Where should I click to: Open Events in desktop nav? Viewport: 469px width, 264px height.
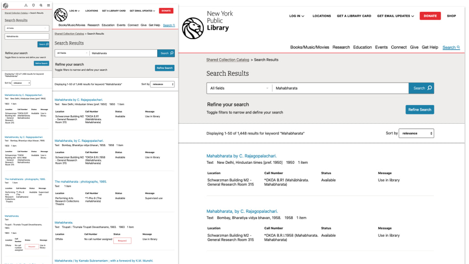pos(381,47)
